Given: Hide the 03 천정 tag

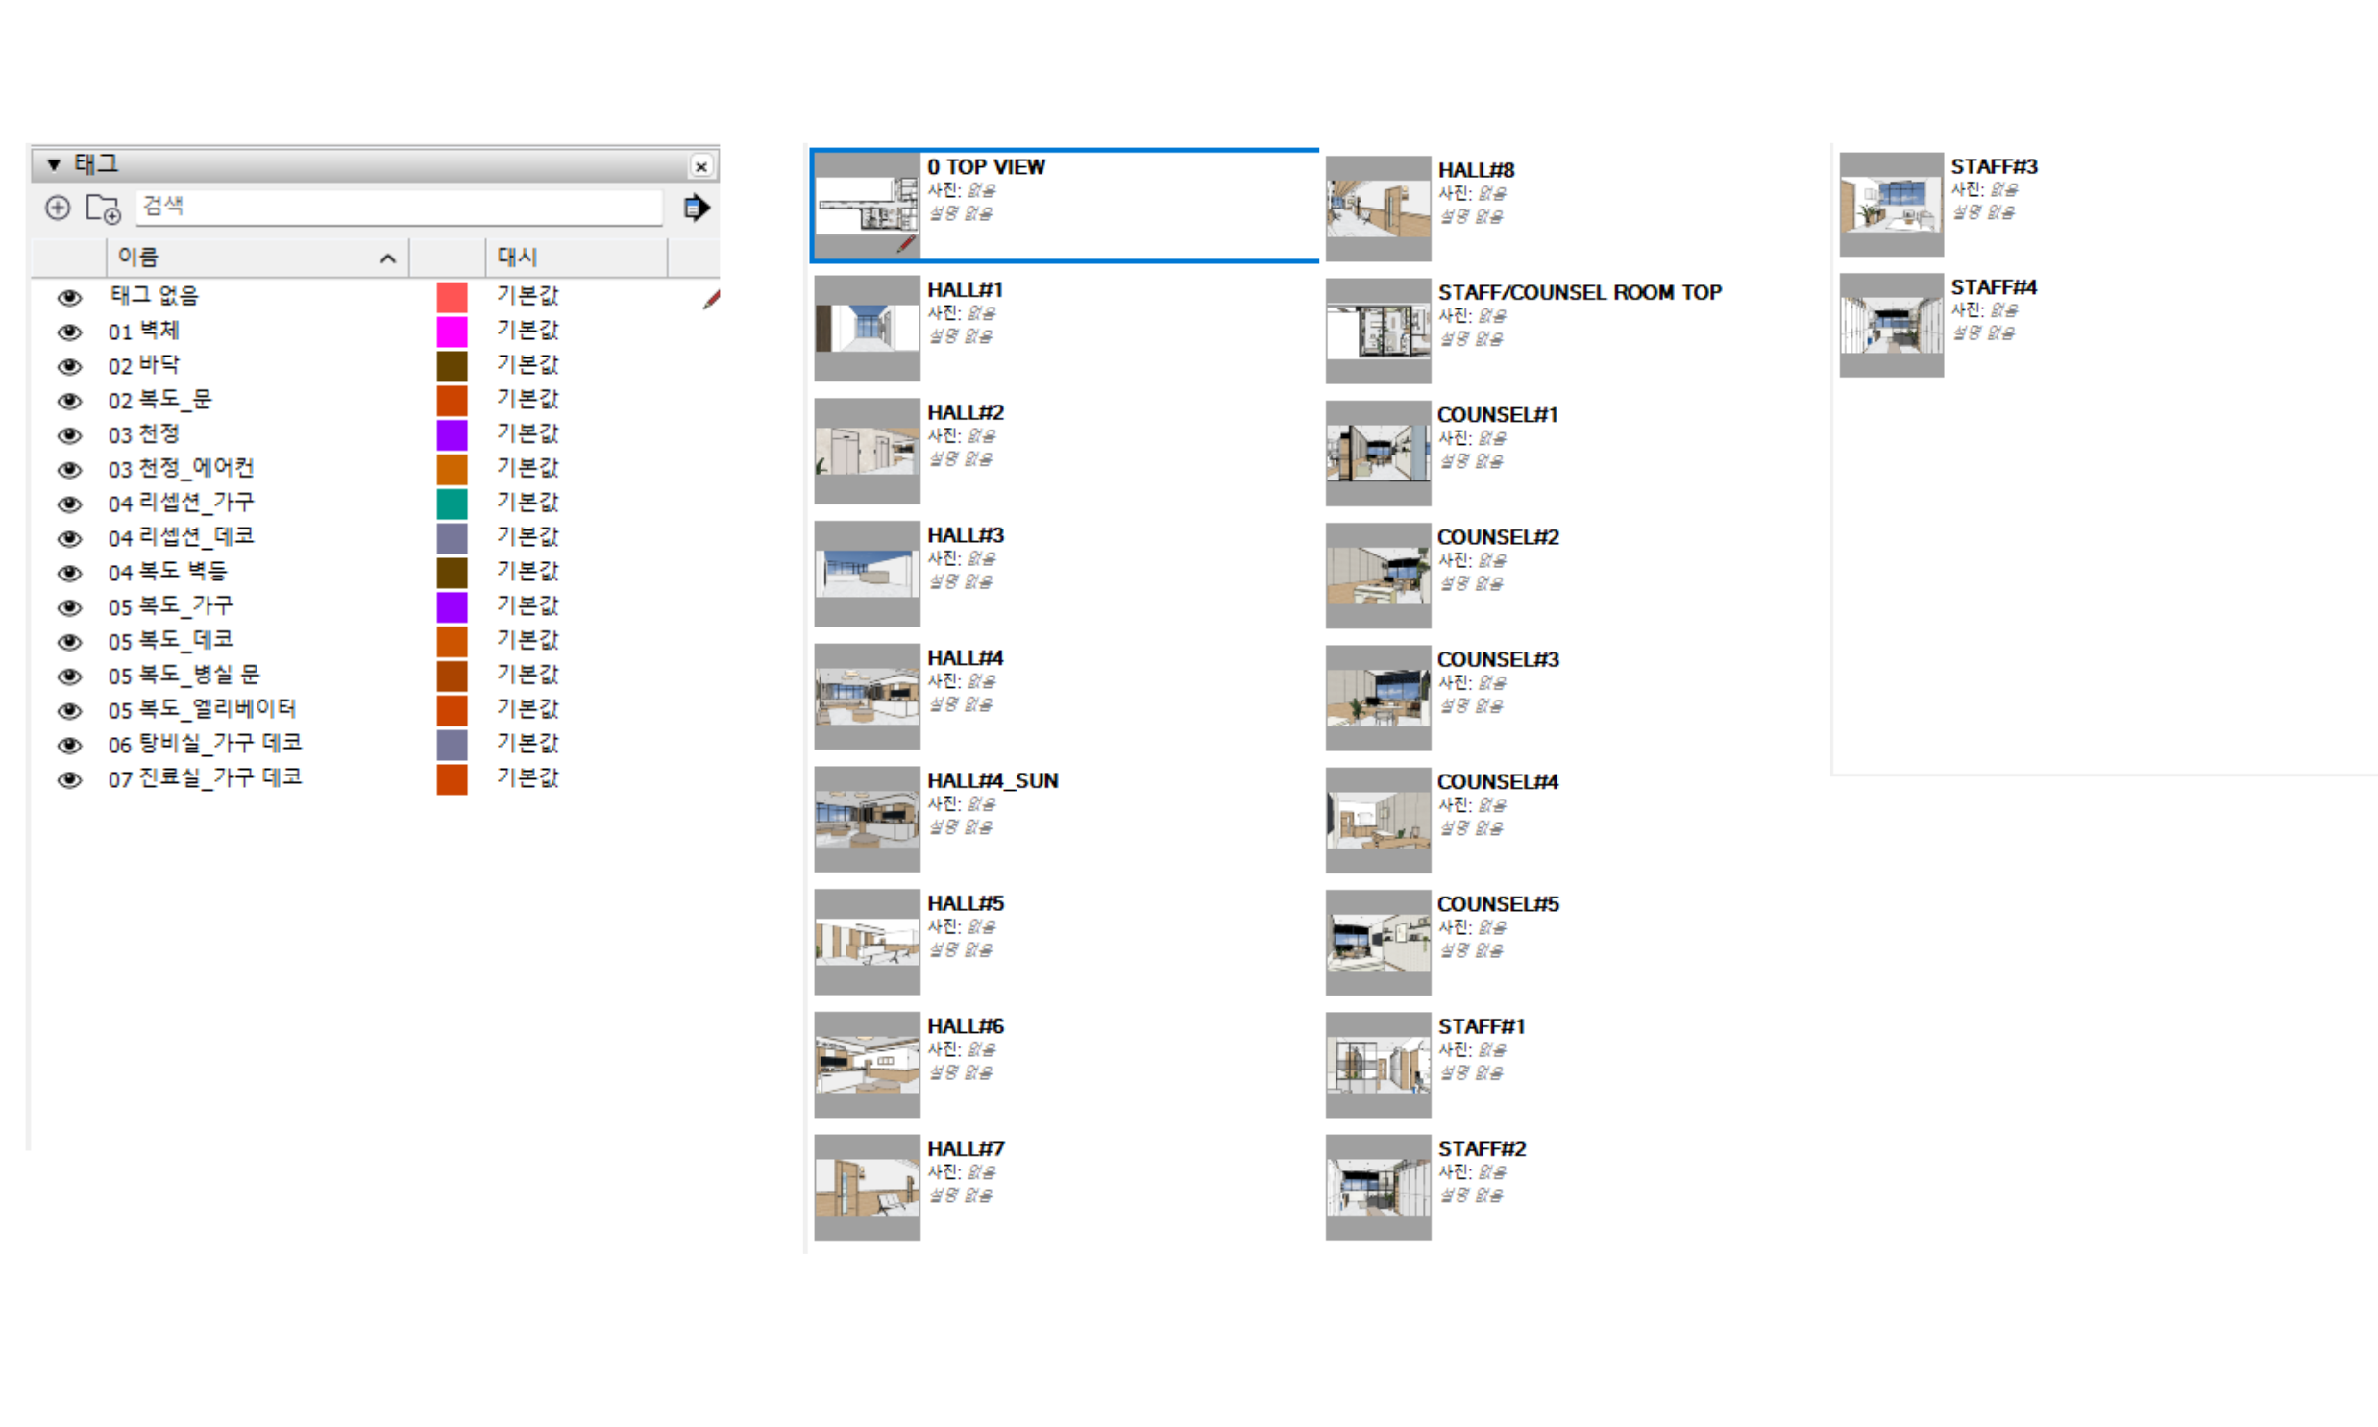Looking at the screenshot, I should (x=69, y=435).
